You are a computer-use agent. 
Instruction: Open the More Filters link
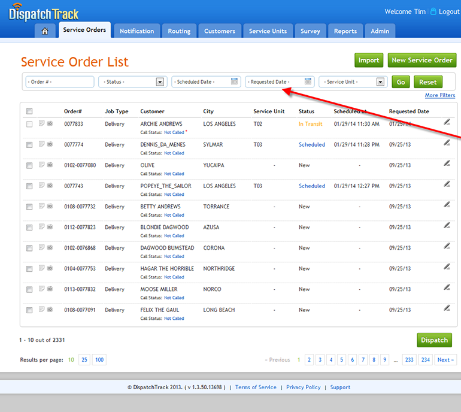tap(439, 96)
